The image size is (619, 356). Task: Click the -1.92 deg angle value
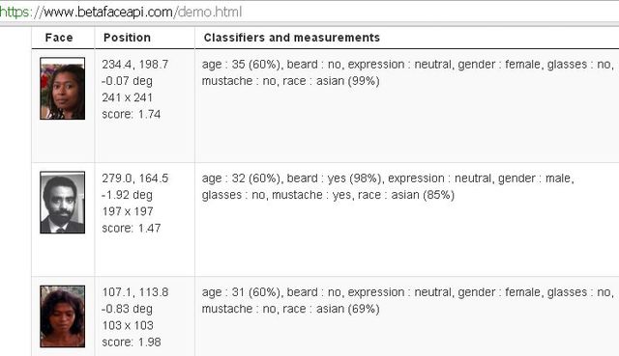(127, 195)
